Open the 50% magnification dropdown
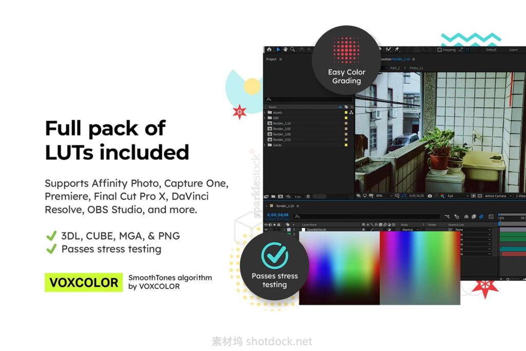The width and height of the screenshot is (526, 351). (x=384, y=196)
